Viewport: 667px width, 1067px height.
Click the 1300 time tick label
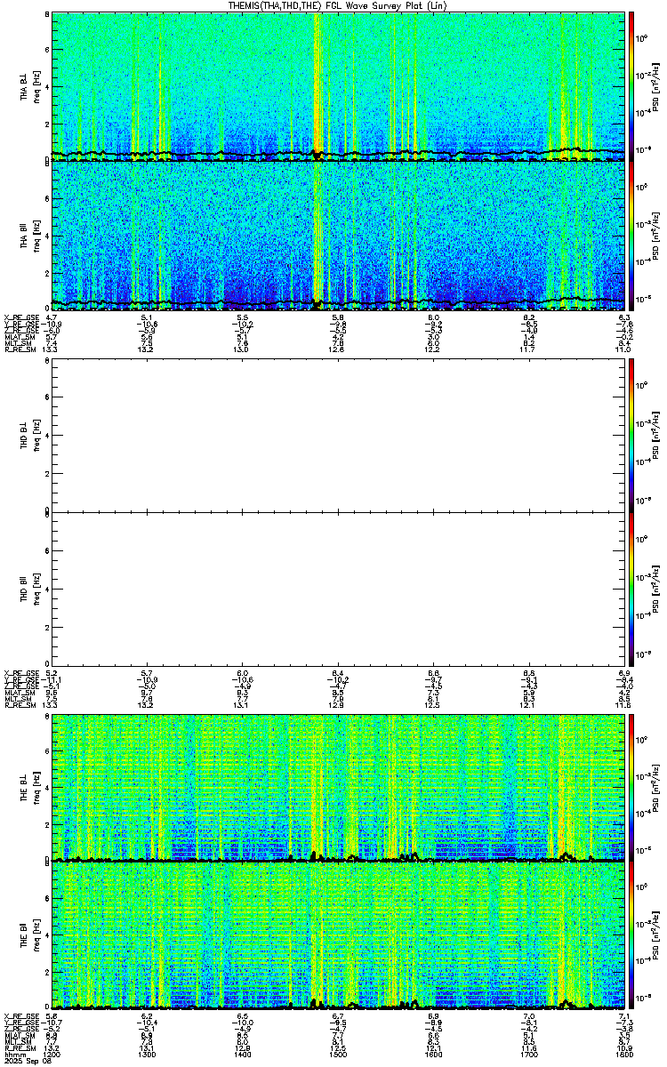[147, 1055]
